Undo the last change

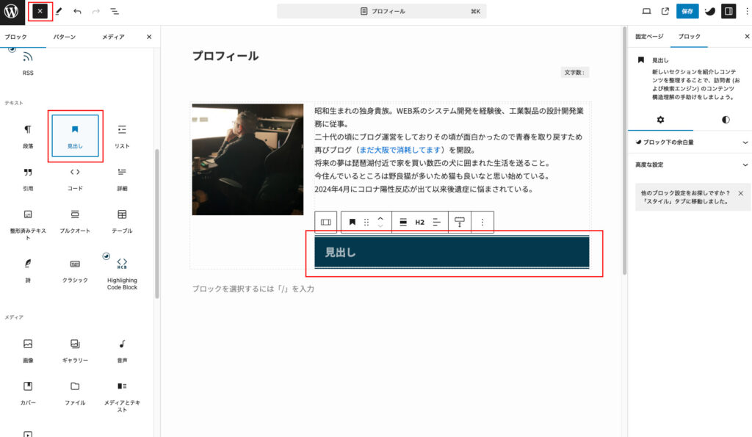point(77,11)
